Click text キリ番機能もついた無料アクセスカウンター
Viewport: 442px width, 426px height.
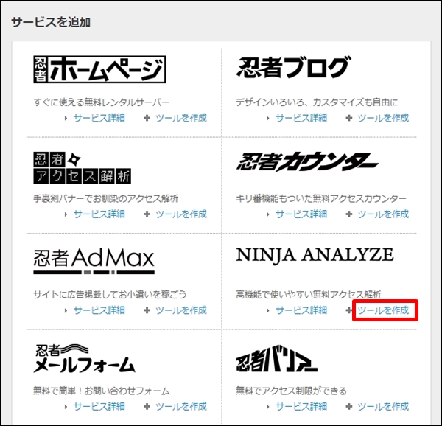pos(321,198)
